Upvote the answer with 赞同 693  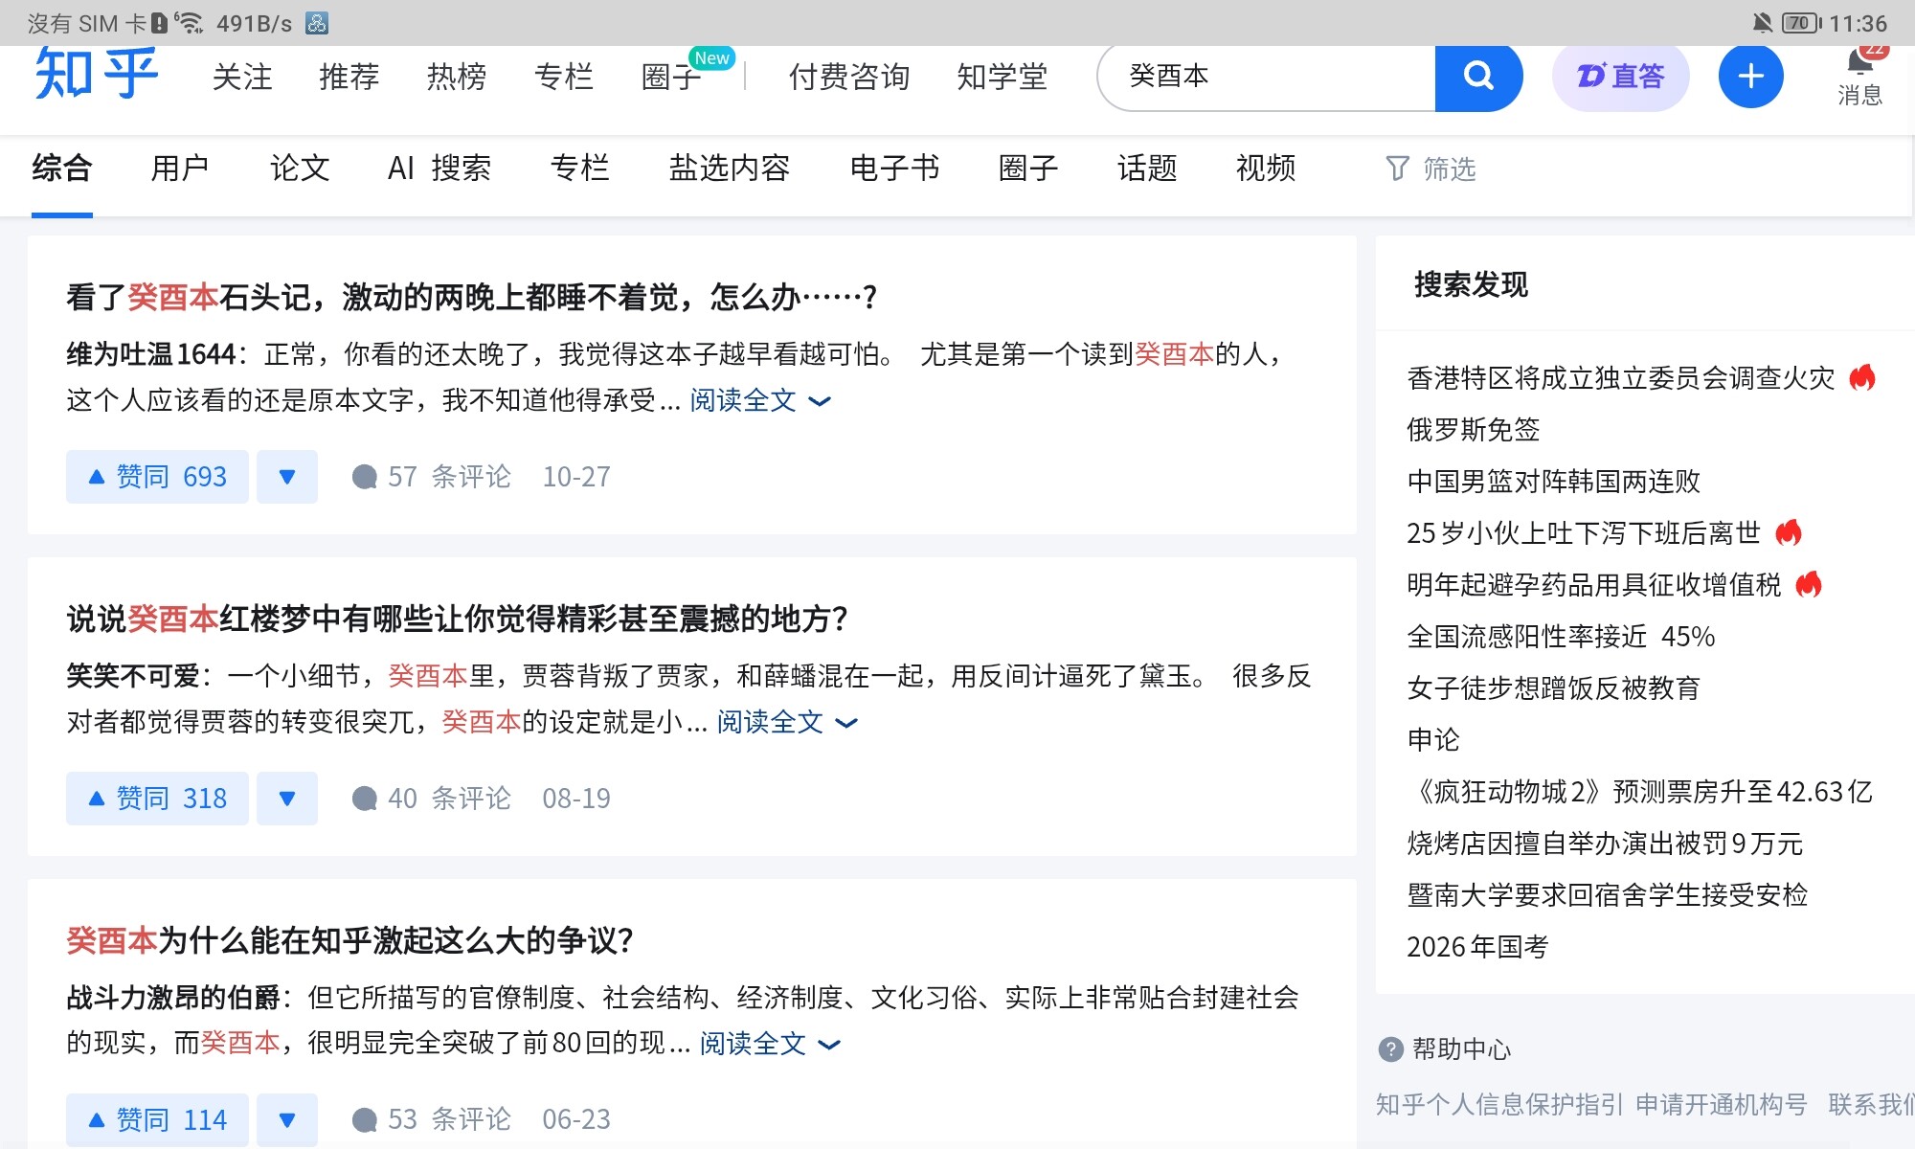[x=157, y=477]
